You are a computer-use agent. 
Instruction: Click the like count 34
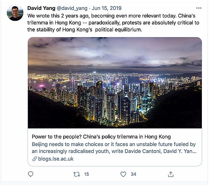[x=133, y=174]
